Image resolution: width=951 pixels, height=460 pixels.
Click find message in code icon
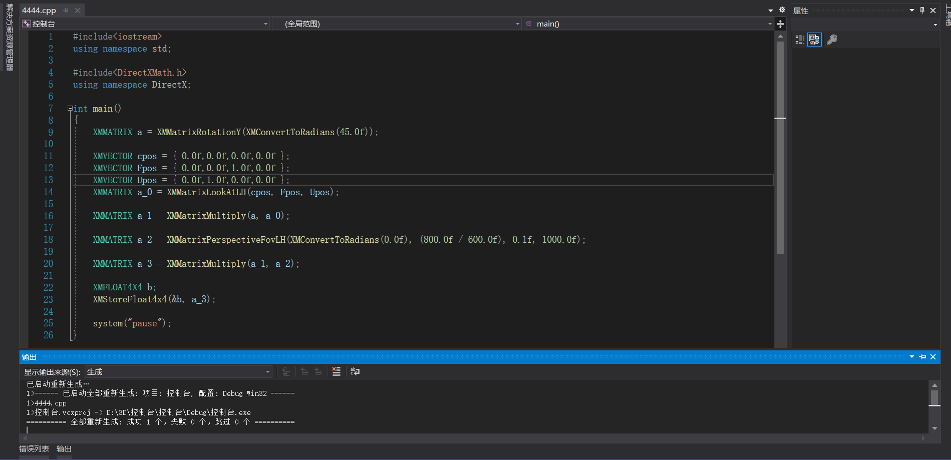pyautogui.click(x=286, y=371)
